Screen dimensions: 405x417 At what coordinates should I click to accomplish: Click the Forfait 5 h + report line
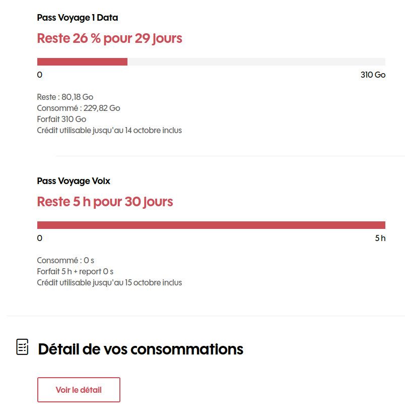click(x=75, y=271)
